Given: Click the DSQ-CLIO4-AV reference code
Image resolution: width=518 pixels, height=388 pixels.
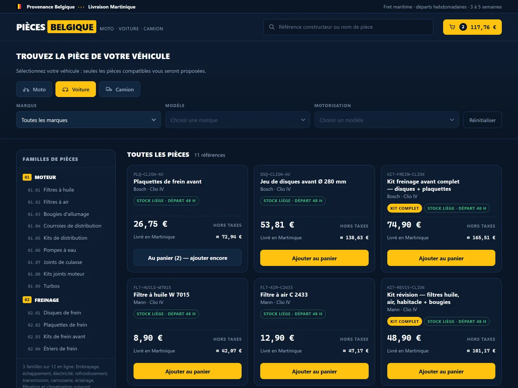Looking at the screenshot, I should tap(275, 175).
